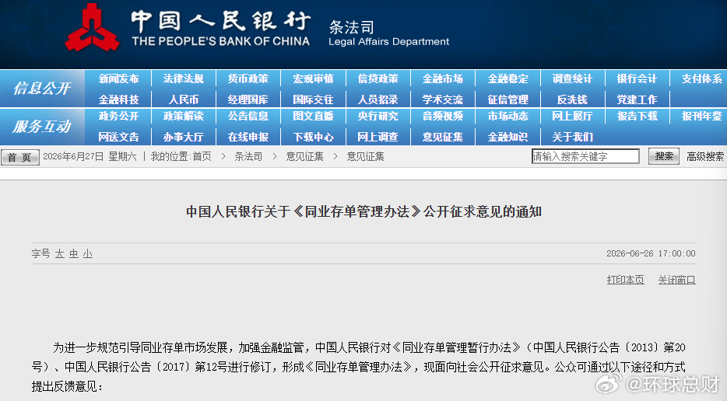
Task: Set font size to 小
Action: (x=88, y=254)
